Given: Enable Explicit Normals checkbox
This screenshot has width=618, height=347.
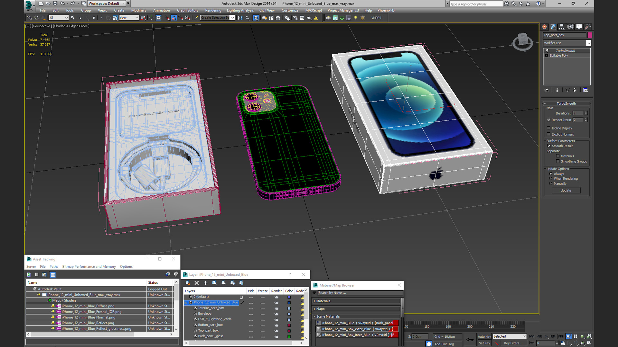Looking at the screenshot, I should coord(549,135).
